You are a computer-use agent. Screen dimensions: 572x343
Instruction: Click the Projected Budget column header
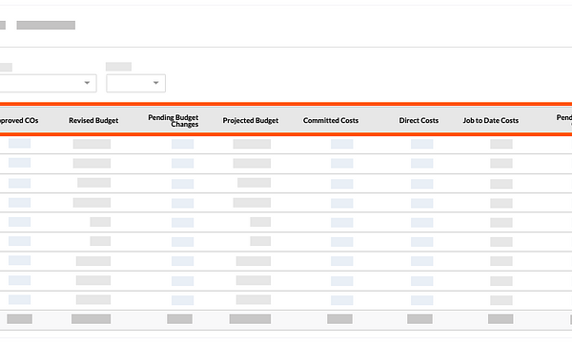point(251,121)
